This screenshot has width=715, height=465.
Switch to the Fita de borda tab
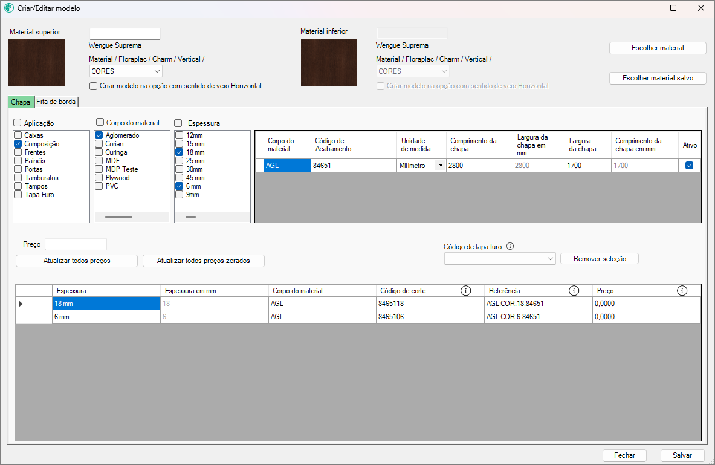56,102
